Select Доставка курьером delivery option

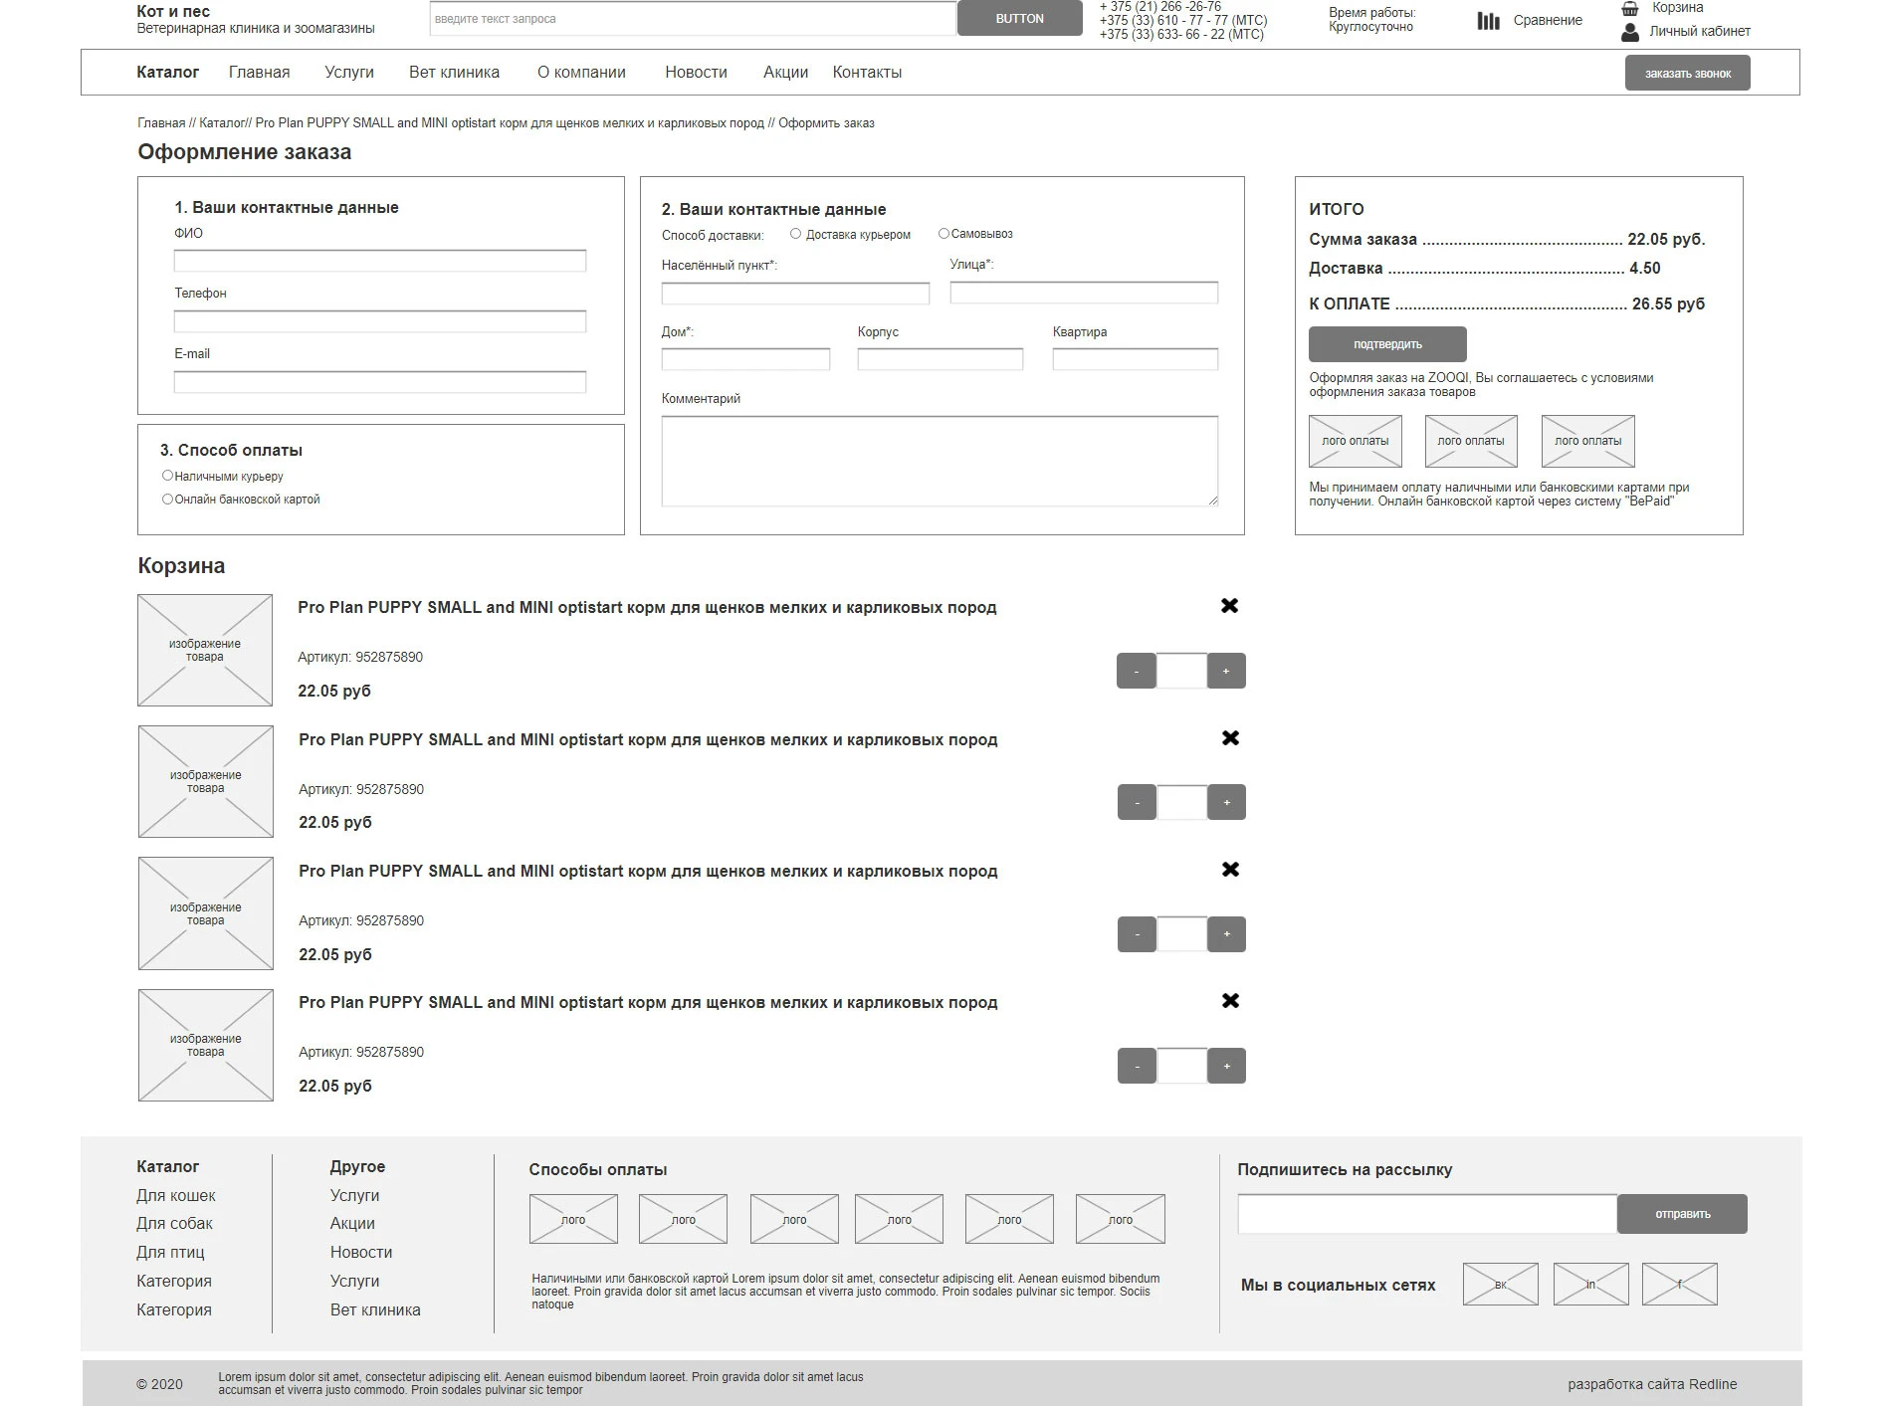[x=795, y=234]
